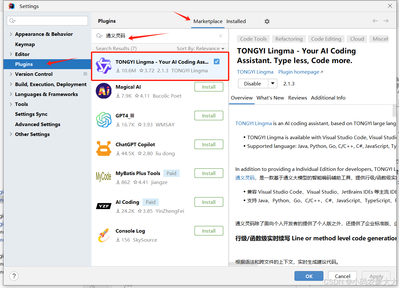Image resolution: width=399 pixels, height=288 pixels.
Task: Install the Console Log plugin
Action: pyautogui.click(x=209, y=231)
